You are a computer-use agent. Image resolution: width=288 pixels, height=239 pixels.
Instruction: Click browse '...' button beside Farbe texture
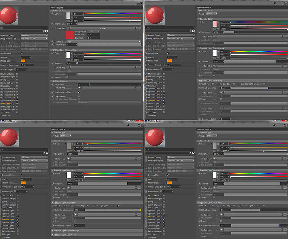tap(138, 28)
